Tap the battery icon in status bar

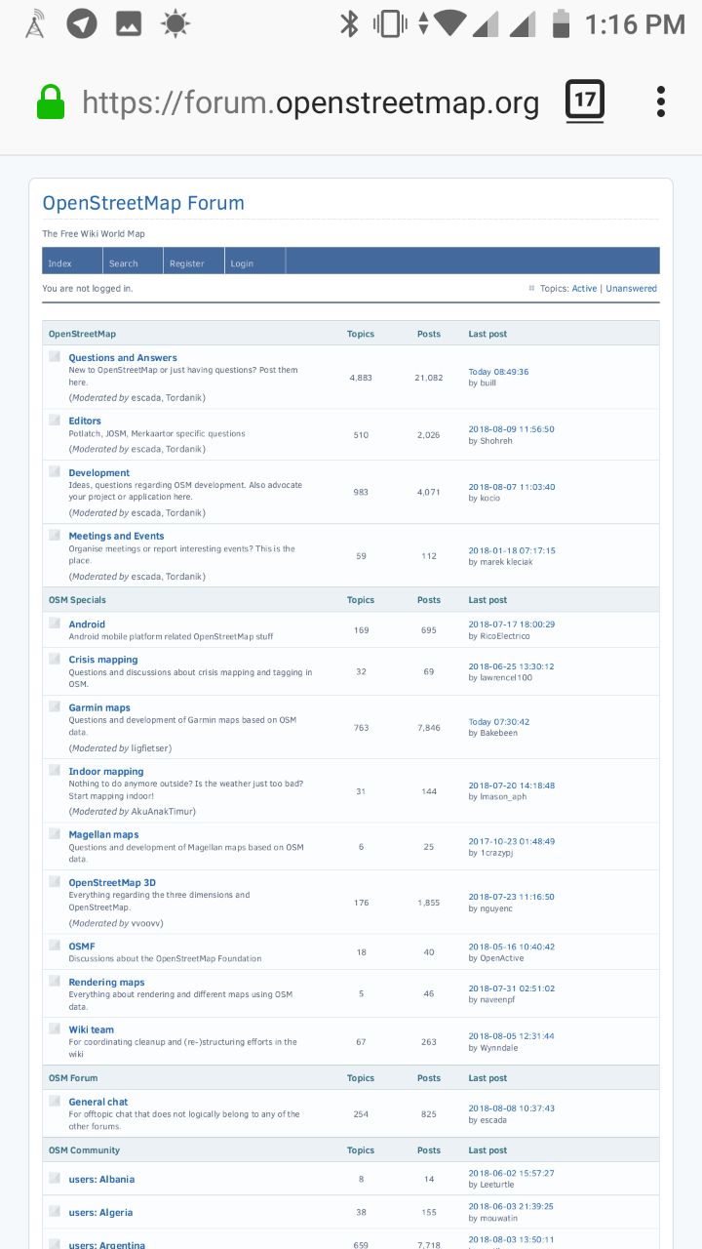pyautogui.click(x=561, y=23)
